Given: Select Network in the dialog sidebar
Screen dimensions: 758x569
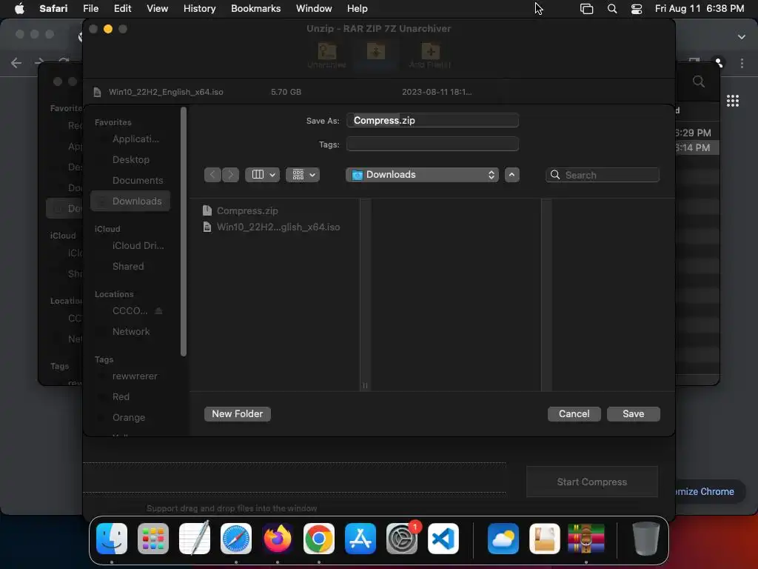Looking at the screenshot, I should (130, 332).
